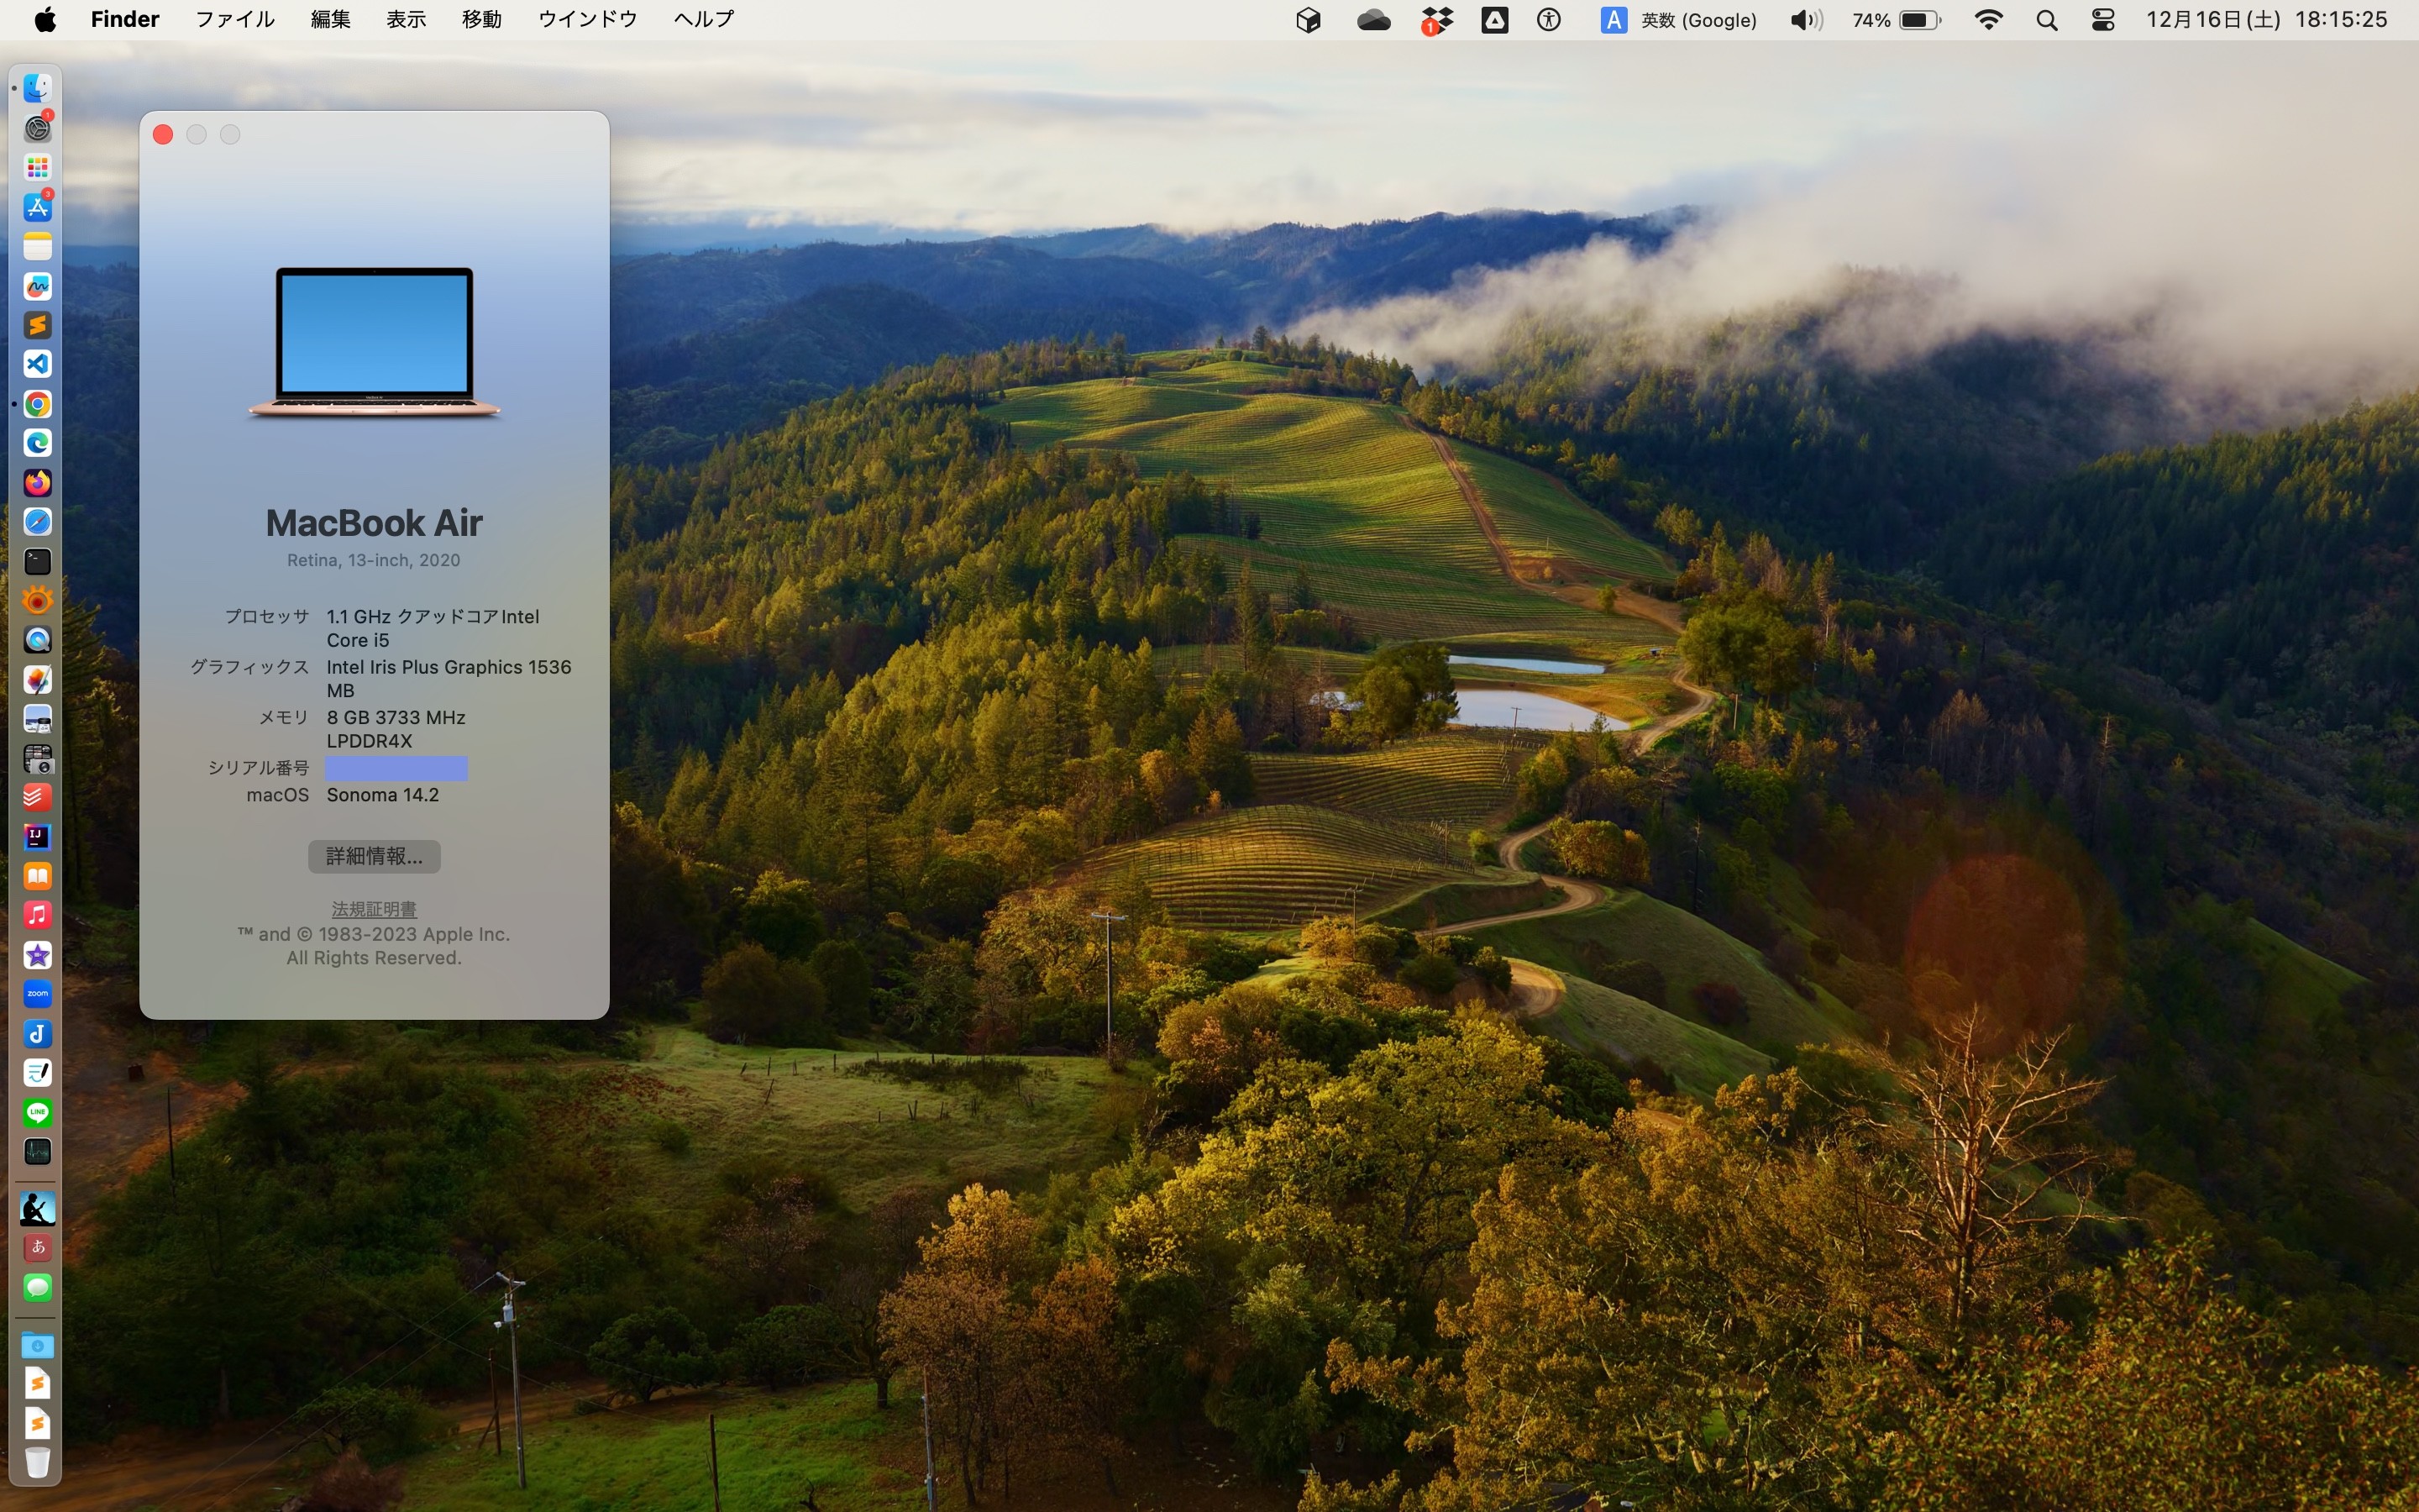
Task: Launch Preview from the Dock
Action: (38, 718)
